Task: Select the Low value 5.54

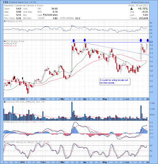Action: pyautogui.click(x=19, y=15)
